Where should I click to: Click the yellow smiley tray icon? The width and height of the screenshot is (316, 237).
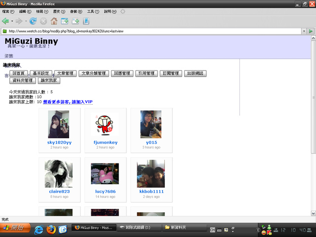[264, 233]
